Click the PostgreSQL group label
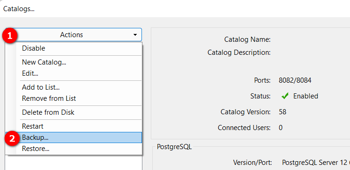Viewport: 350px width, 170px height. click(174, 147)
